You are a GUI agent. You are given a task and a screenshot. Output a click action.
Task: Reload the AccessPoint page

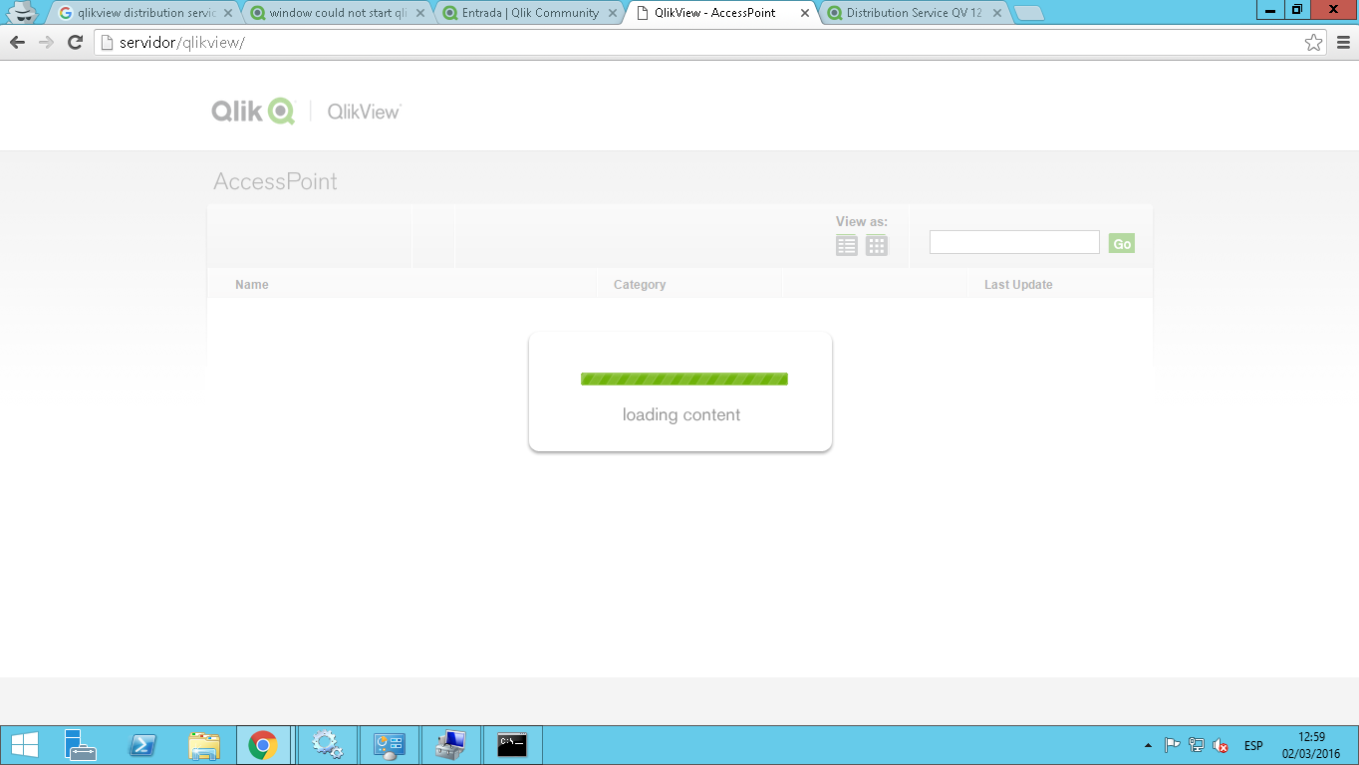pyautogui.click(x=75, y=42)
